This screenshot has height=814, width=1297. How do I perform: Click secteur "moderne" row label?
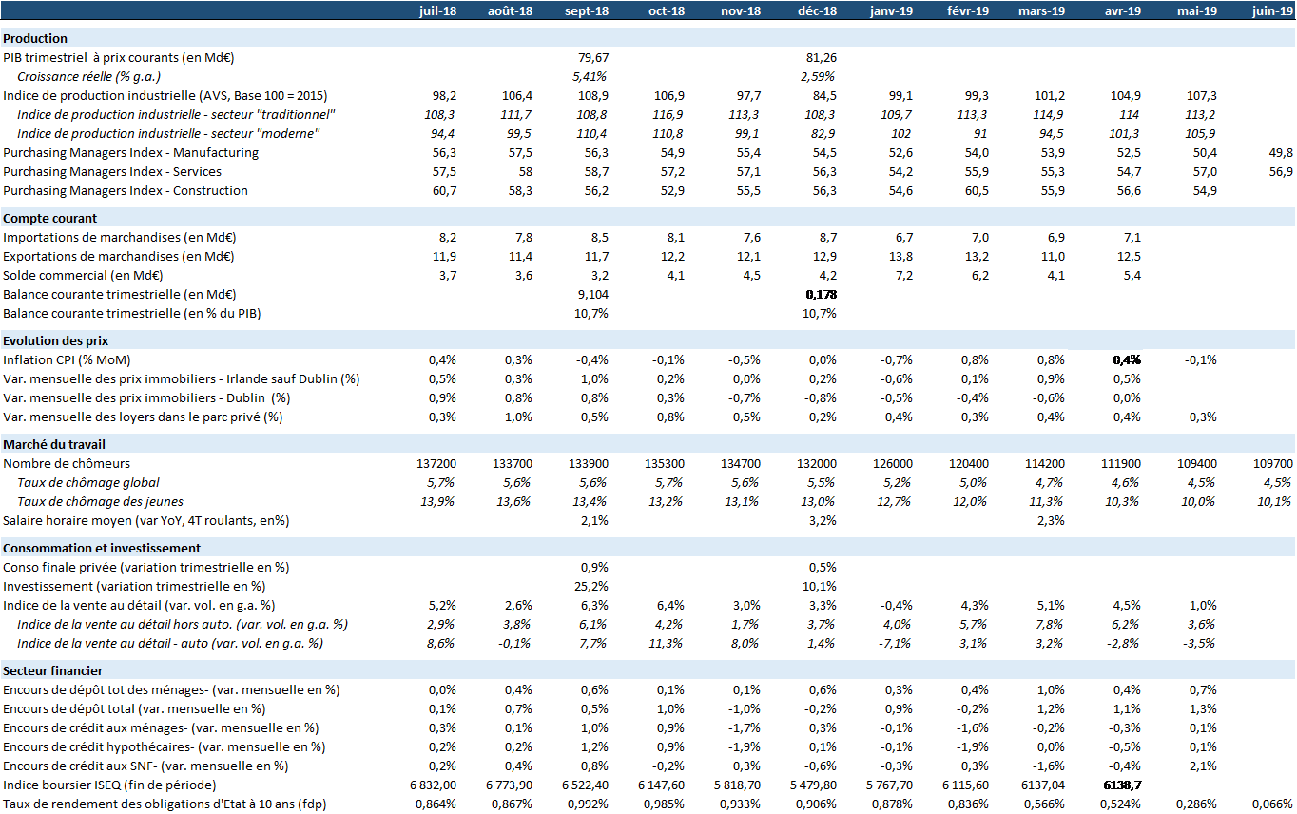(x=168, y=133)
